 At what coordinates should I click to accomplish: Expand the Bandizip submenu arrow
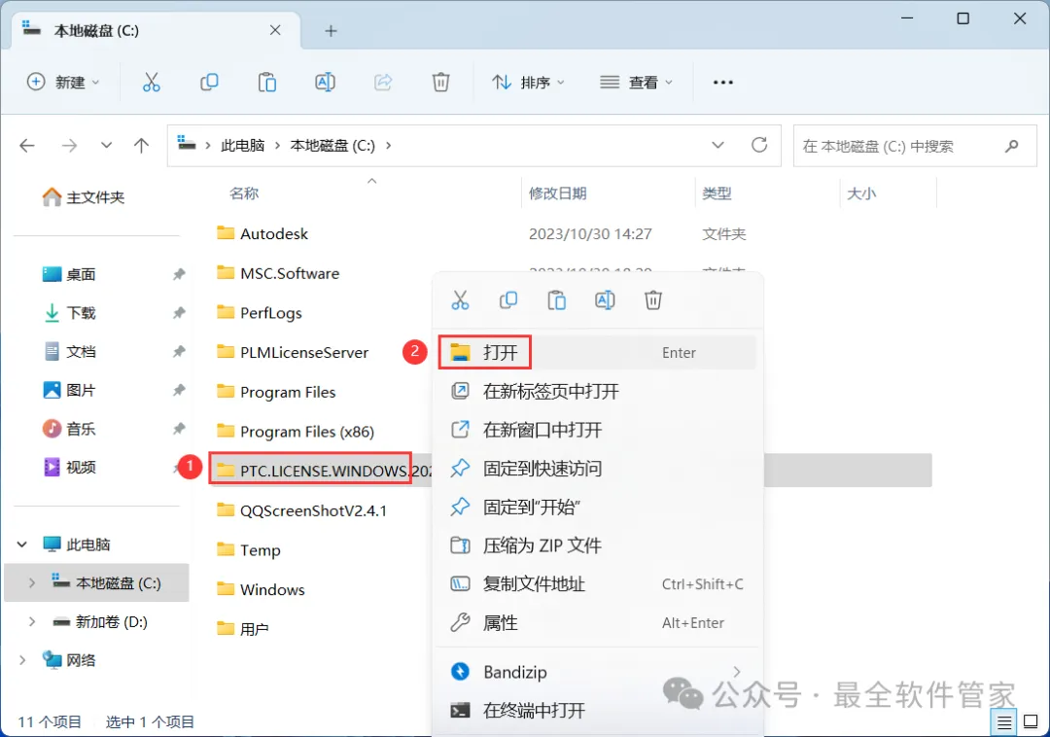pos(737,672)
